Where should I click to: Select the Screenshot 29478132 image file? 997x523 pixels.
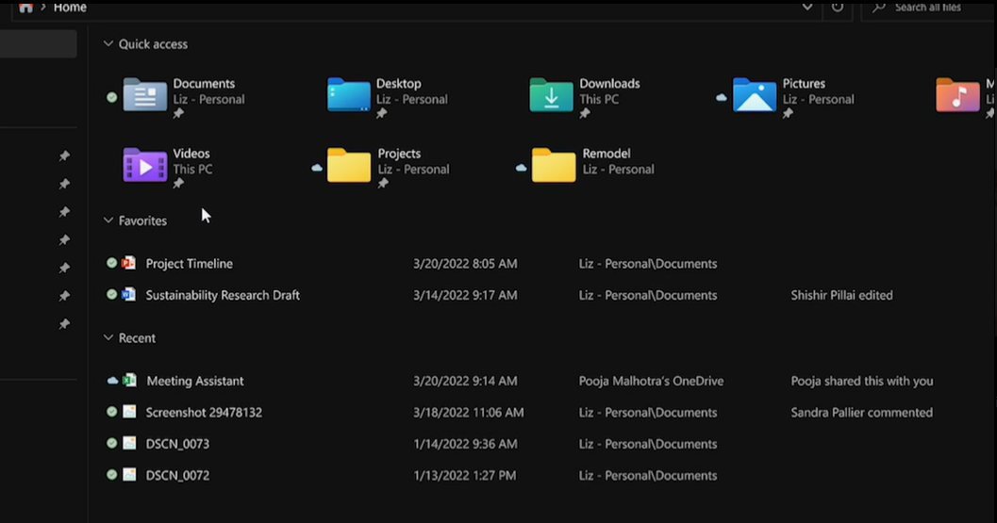point(204,413)
